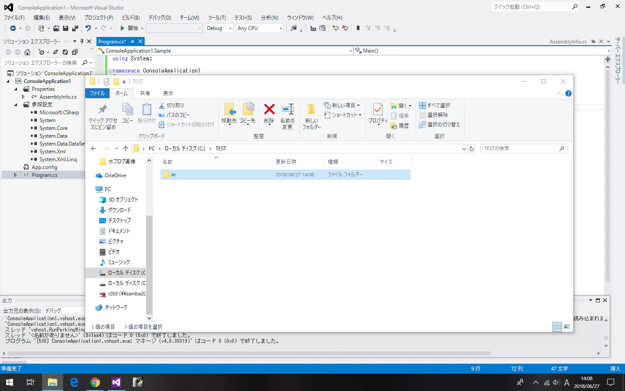This screenshot has height=391, width=625.
Task: Switch Explorer to details view toggle
Action: [557, 327]
